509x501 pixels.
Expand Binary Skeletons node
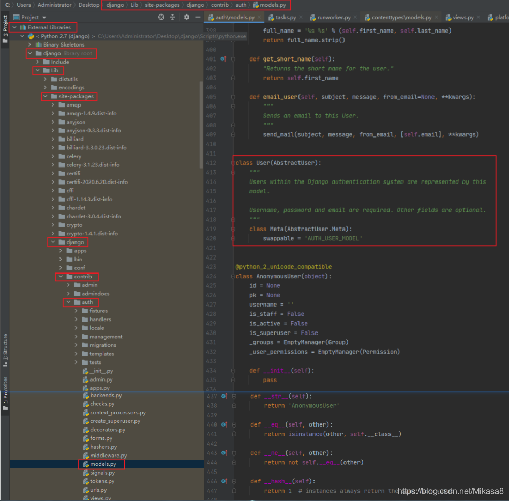point(30,44)
